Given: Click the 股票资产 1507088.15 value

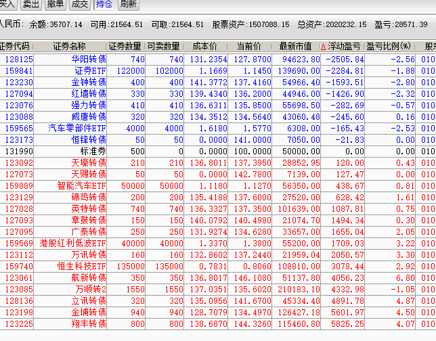Looking at the screenshot, I should [x=269, y=24].
